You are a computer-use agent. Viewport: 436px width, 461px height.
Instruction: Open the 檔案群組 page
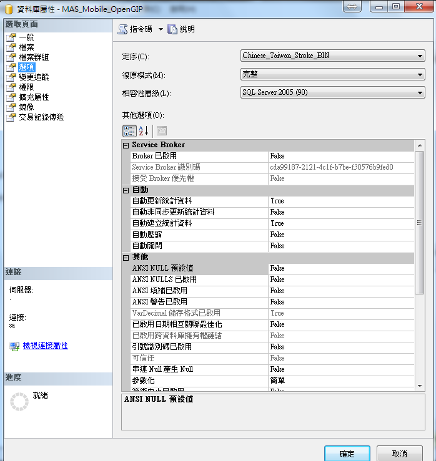[34, 57]
